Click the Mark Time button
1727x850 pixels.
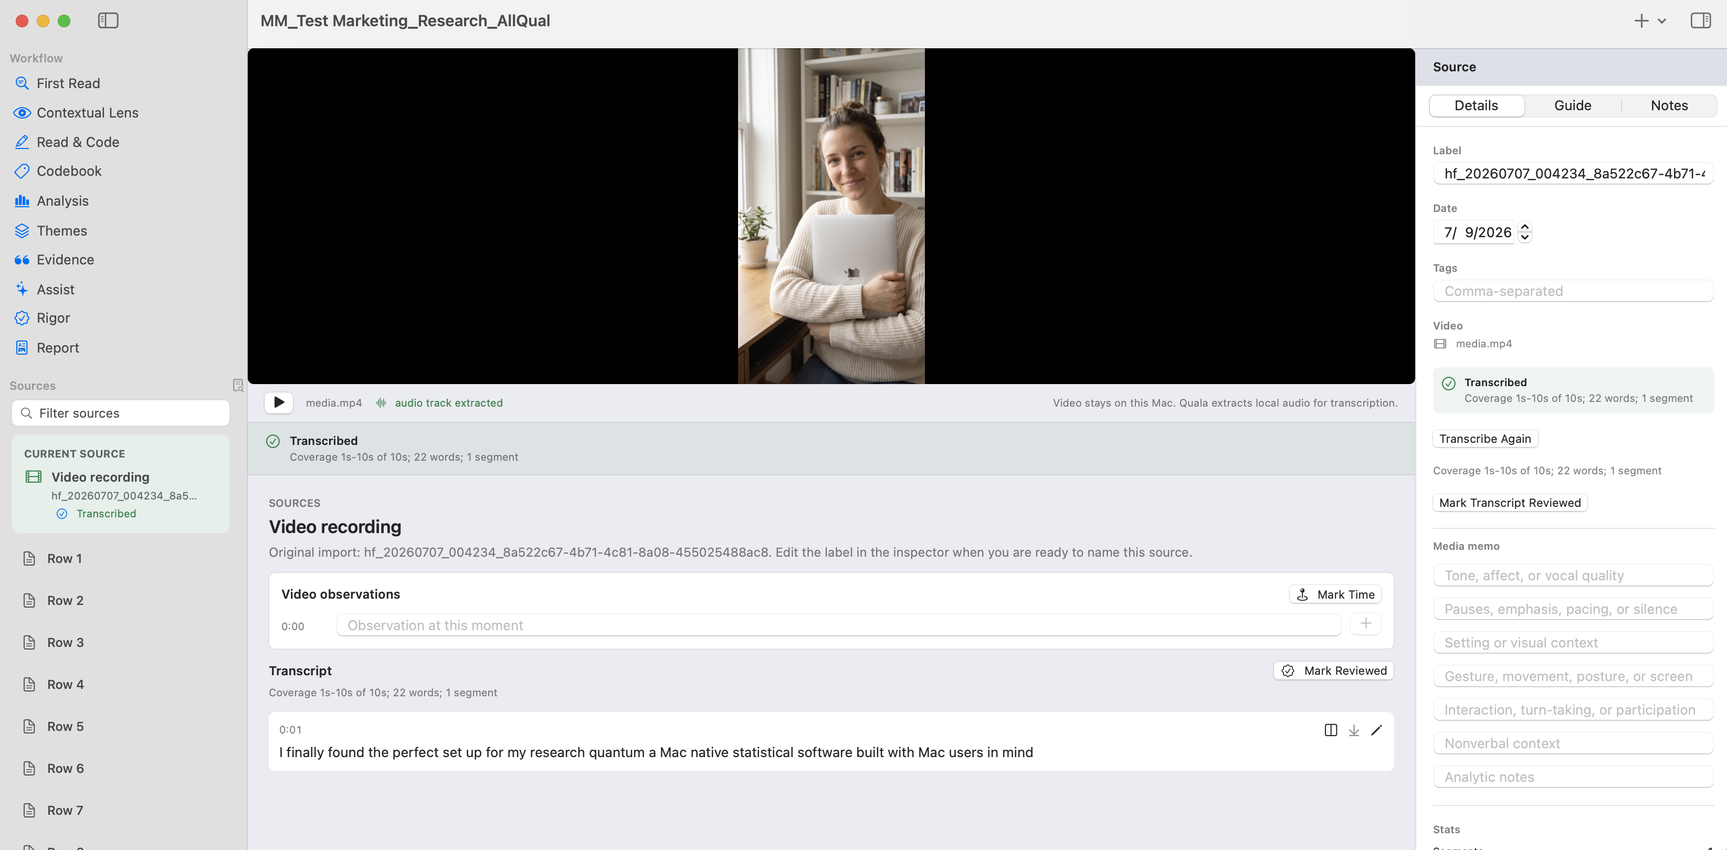(x=1335, y=594)
